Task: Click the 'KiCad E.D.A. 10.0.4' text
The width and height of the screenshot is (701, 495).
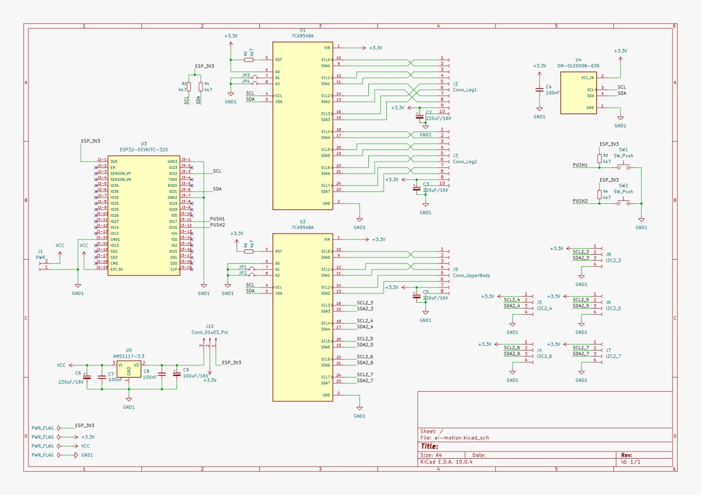Action: (x=446, y=462)
